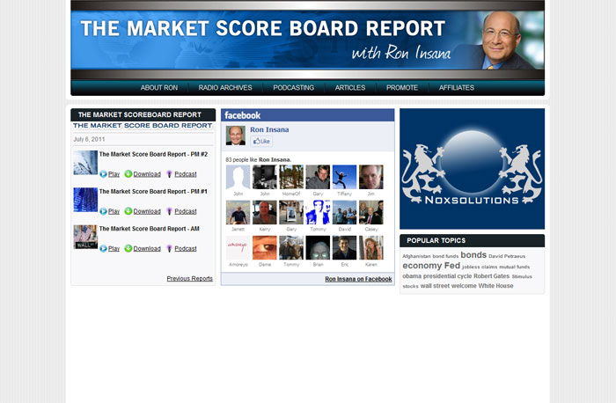Click the Podcast icon for the AM report
This screenshot has width=616, height=403.
[169, 249]
